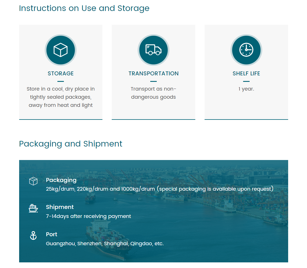Click the Port anchor icon
Image resolution: width=307 pixels, height=268 pixels.
[33, 235]
